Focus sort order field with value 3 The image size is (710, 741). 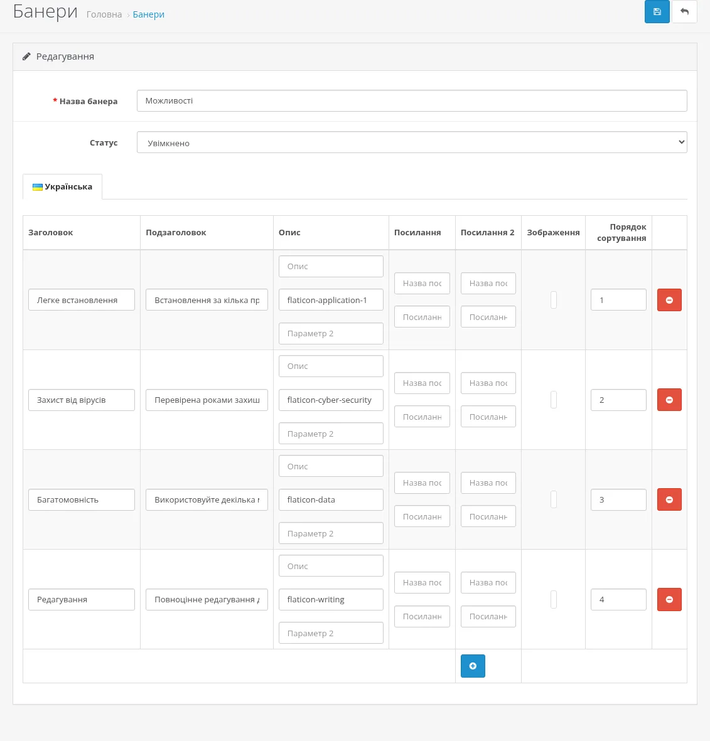618,499
